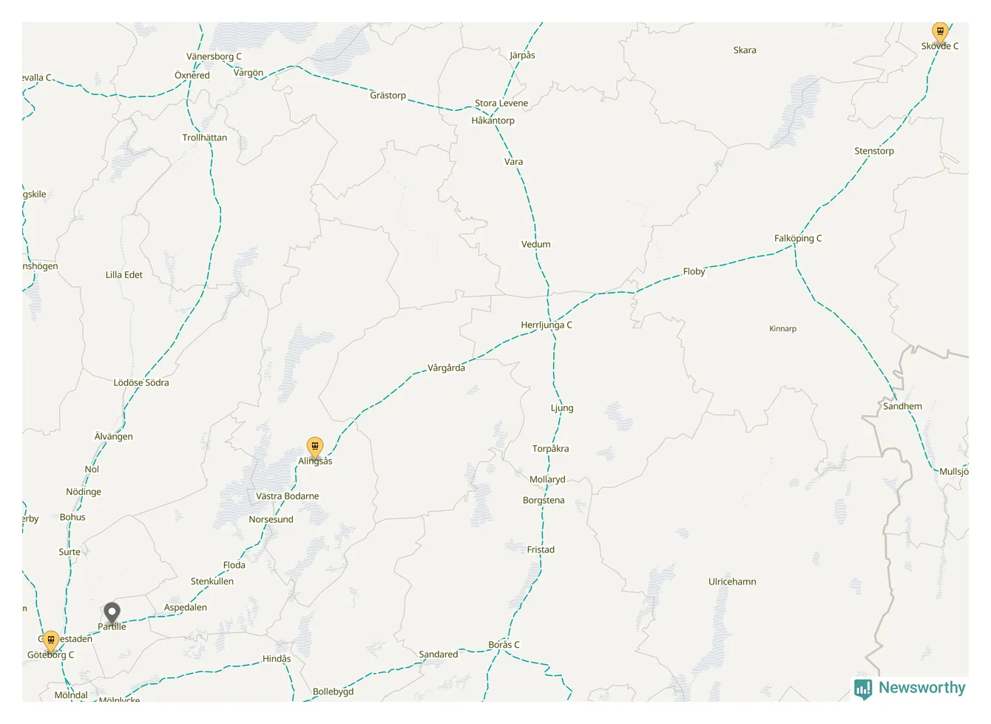Select the Grästorp station label

point(388,95)
